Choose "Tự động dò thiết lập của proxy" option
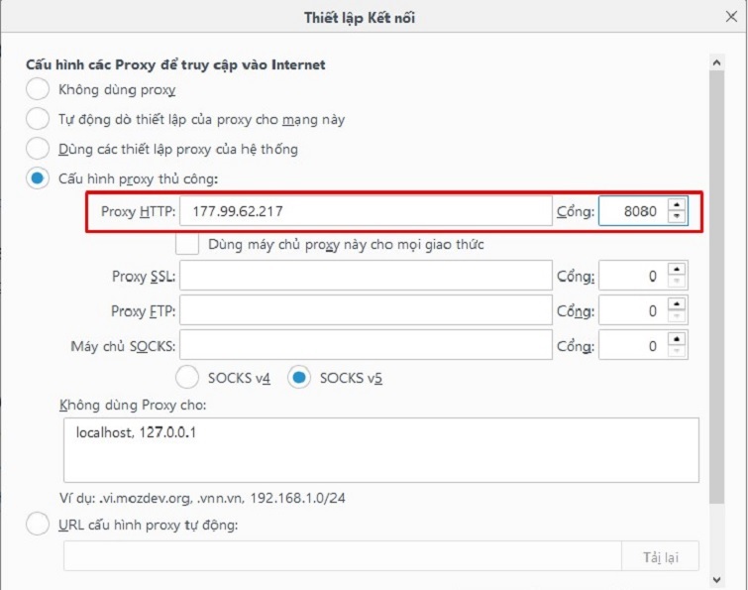 (x=38, y=119)
